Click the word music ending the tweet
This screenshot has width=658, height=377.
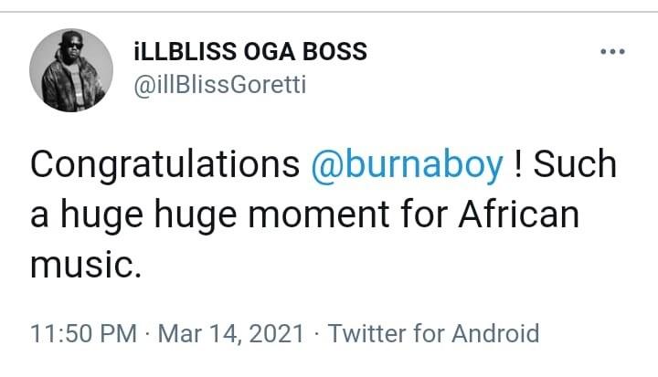point(87,266)
